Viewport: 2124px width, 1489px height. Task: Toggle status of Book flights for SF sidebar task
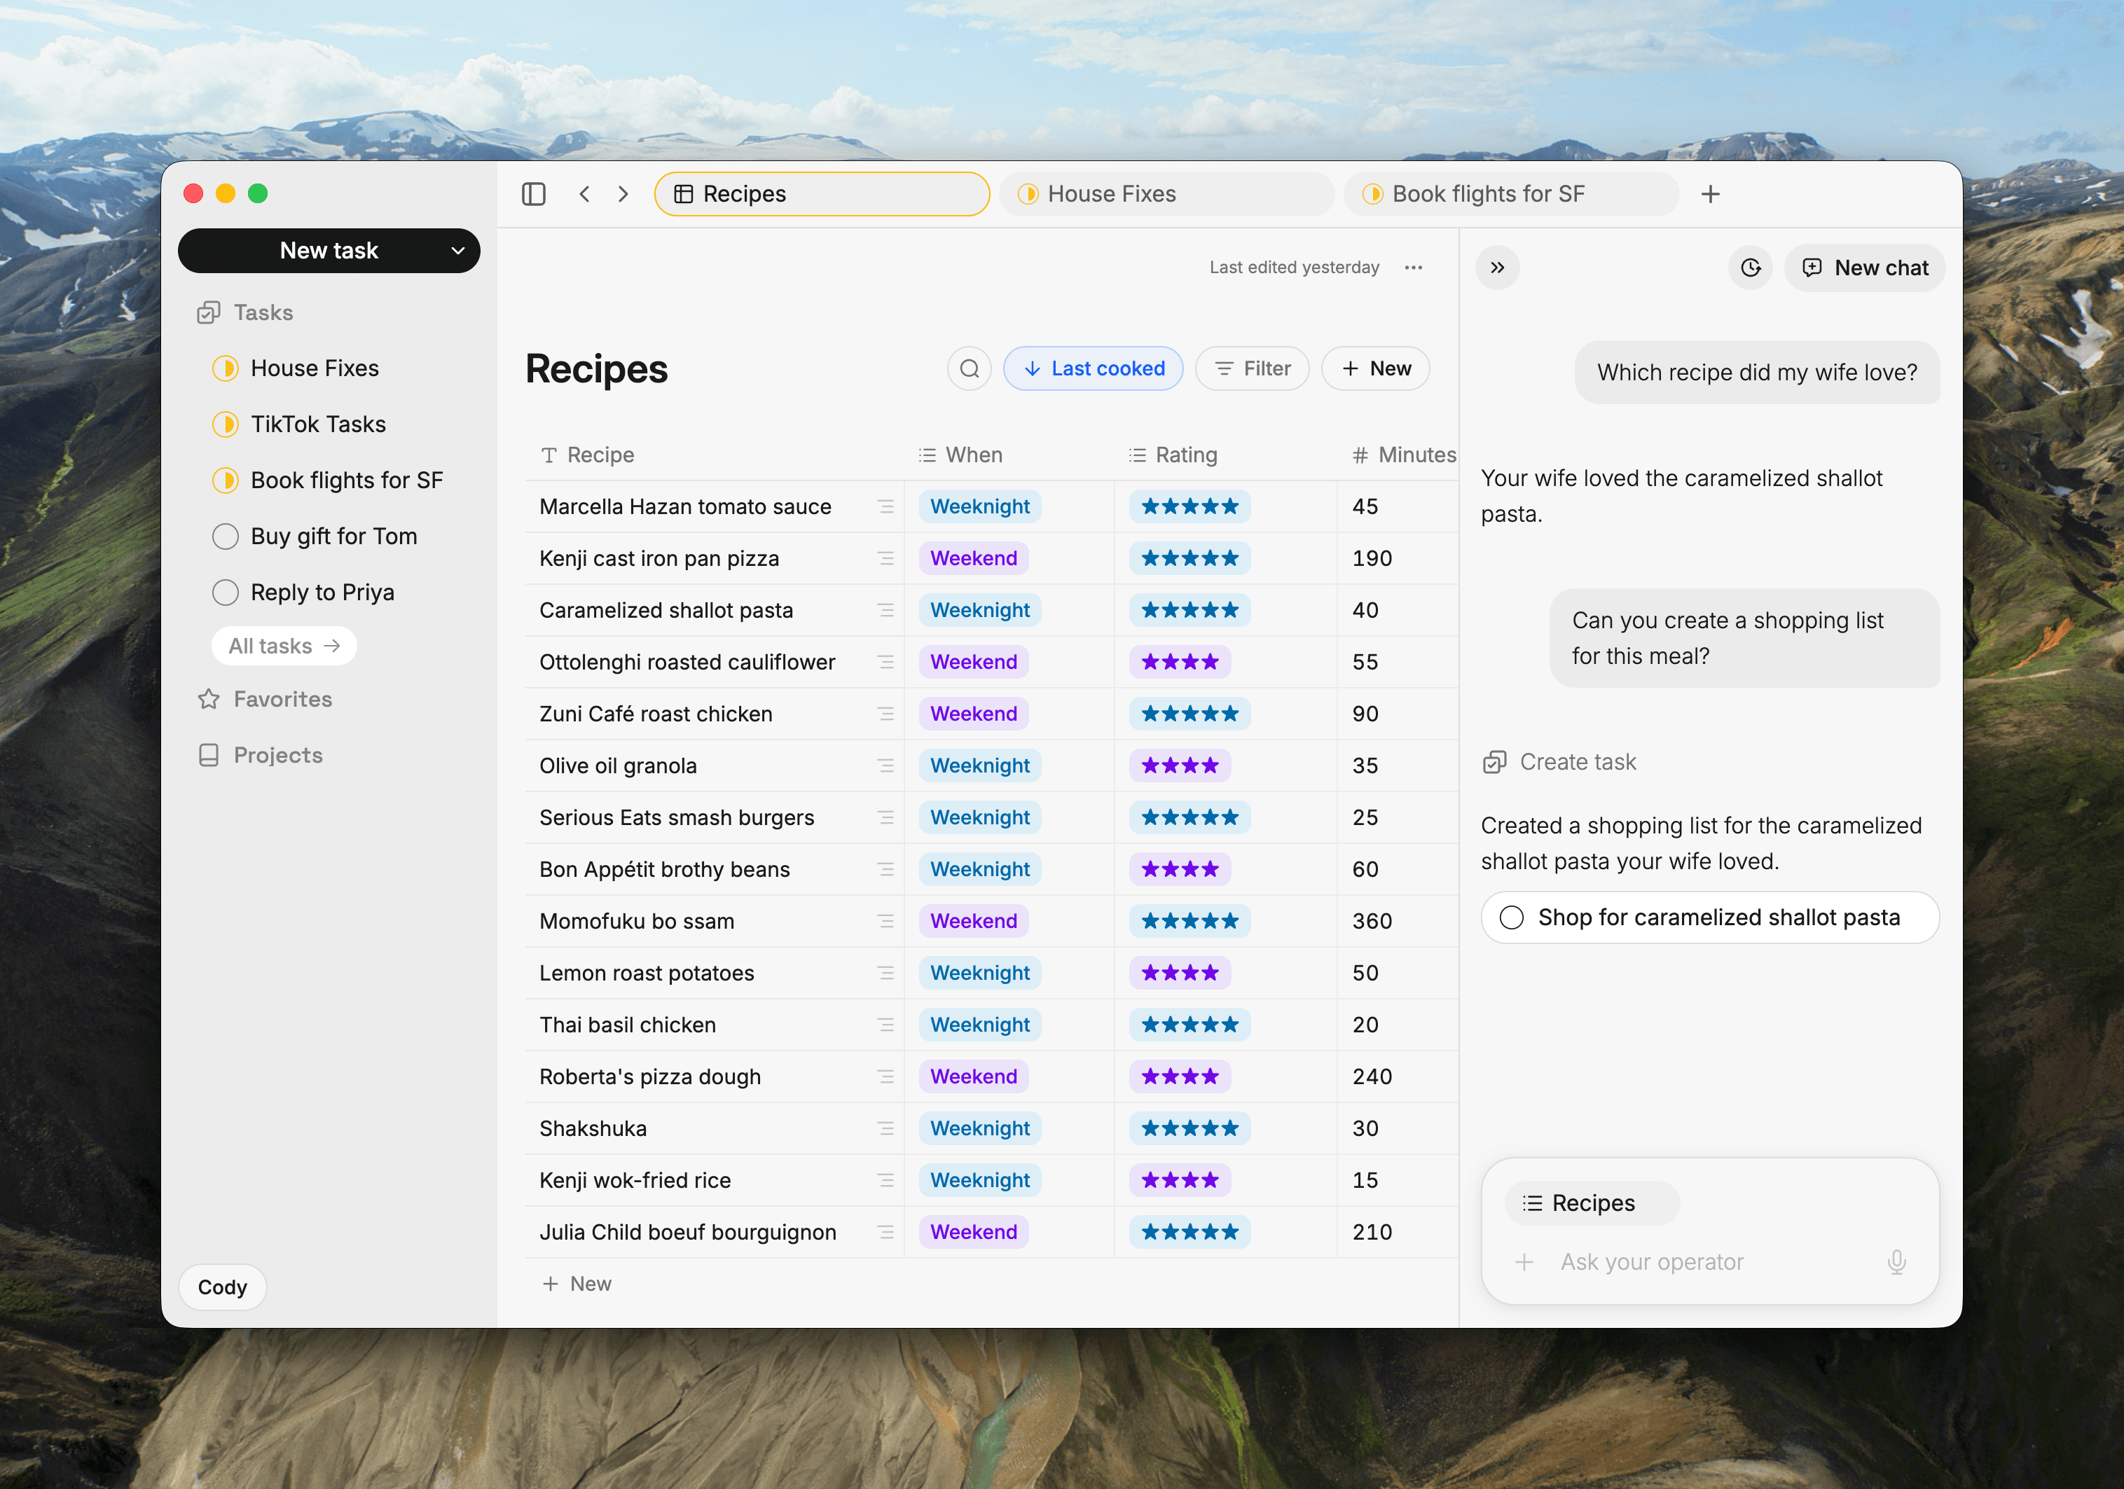pos(226,480)
